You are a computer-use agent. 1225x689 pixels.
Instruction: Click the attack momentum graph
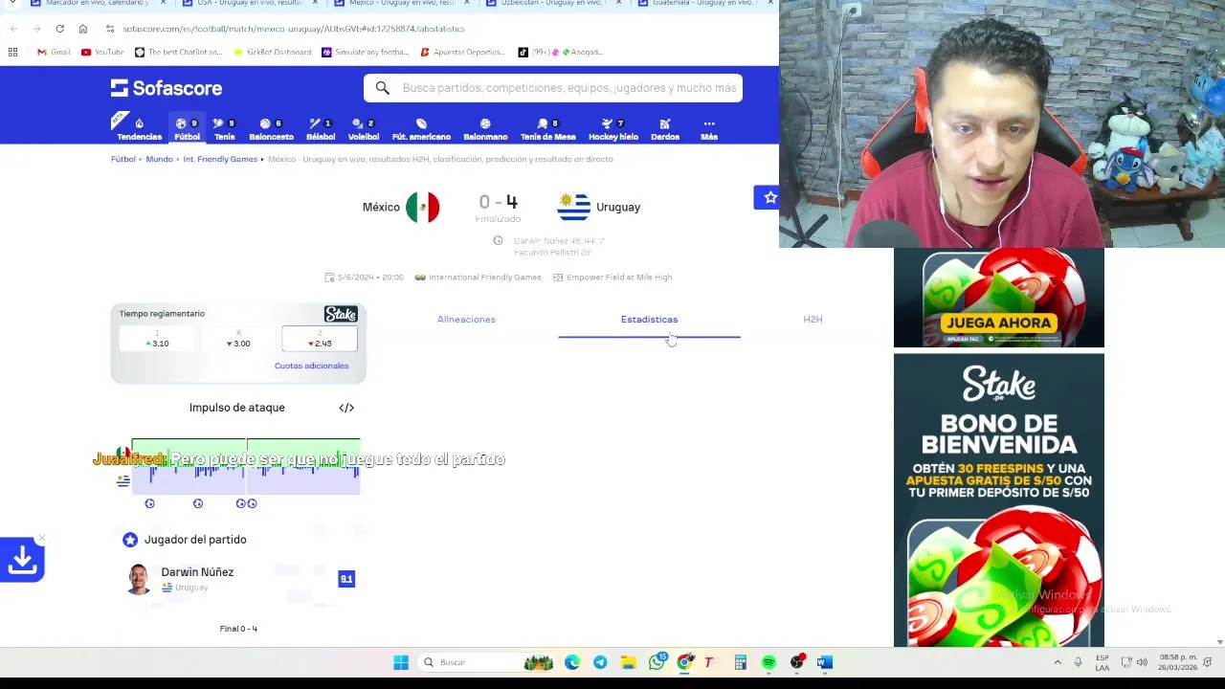pyautogui.click(x=246, y=466)
